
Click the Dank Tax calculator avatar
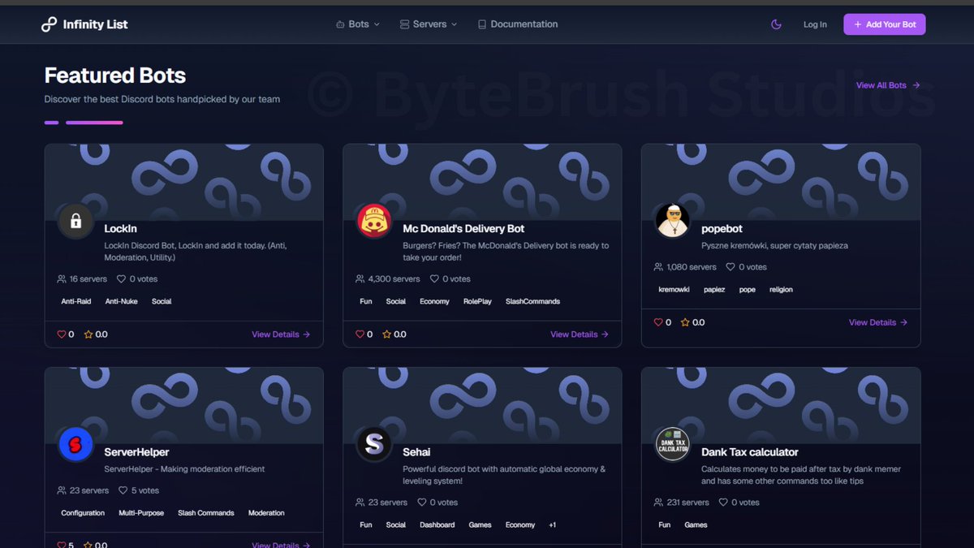673,444
